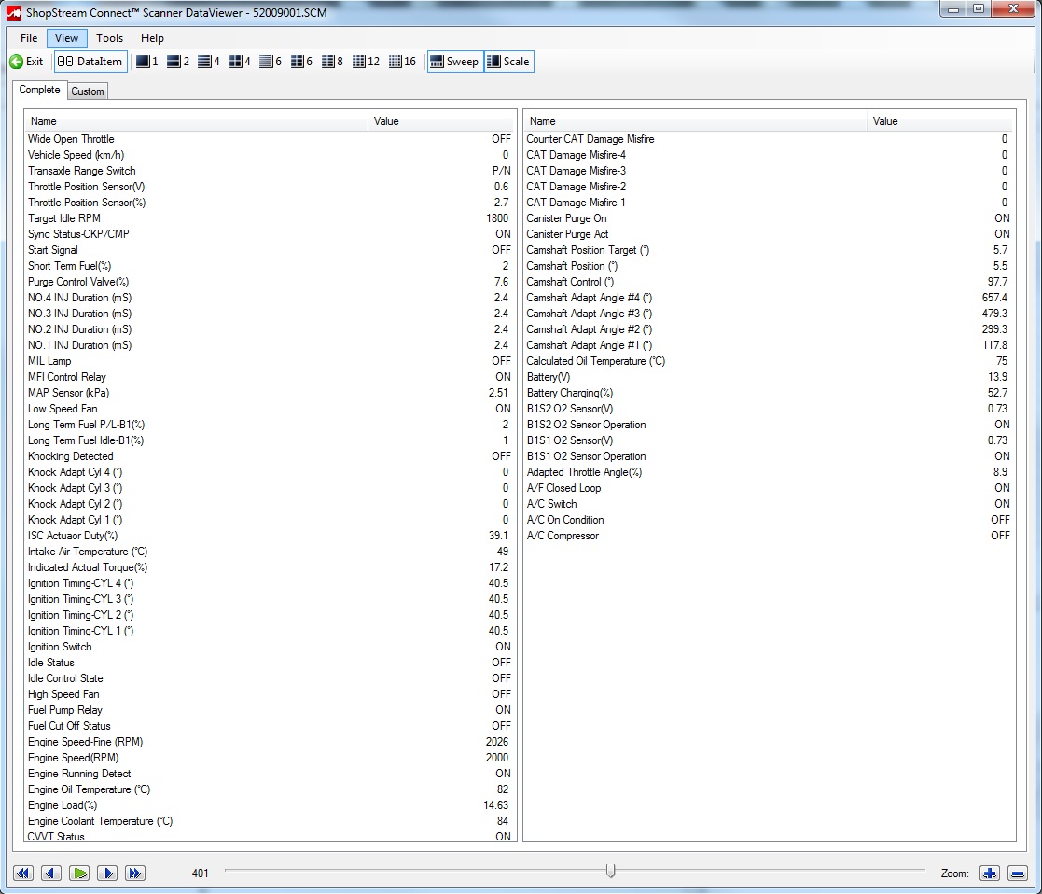
Task: Select the 4-graph 2x2 grid layout
Action: 240,62
